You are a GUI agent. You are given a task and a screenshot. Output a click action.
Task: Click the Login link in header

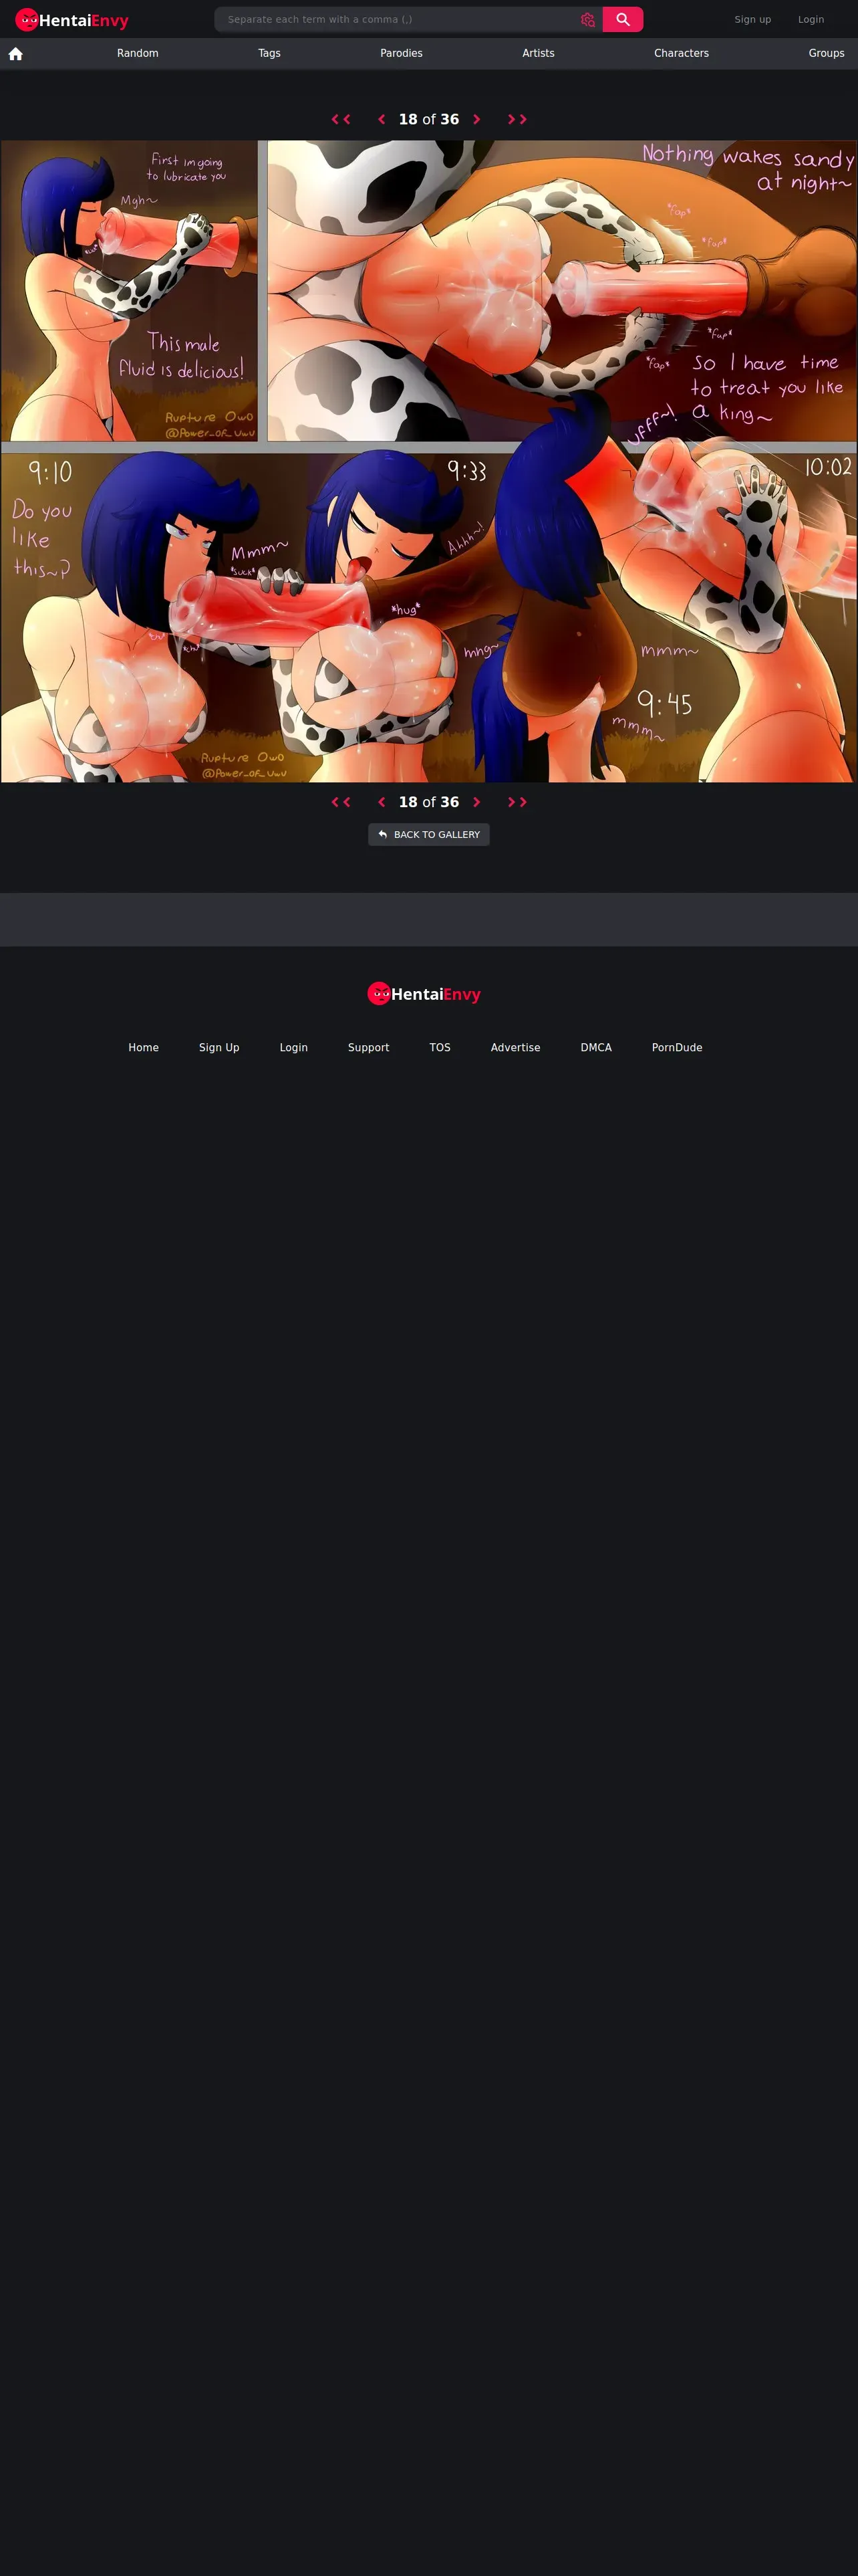(811, 20)
